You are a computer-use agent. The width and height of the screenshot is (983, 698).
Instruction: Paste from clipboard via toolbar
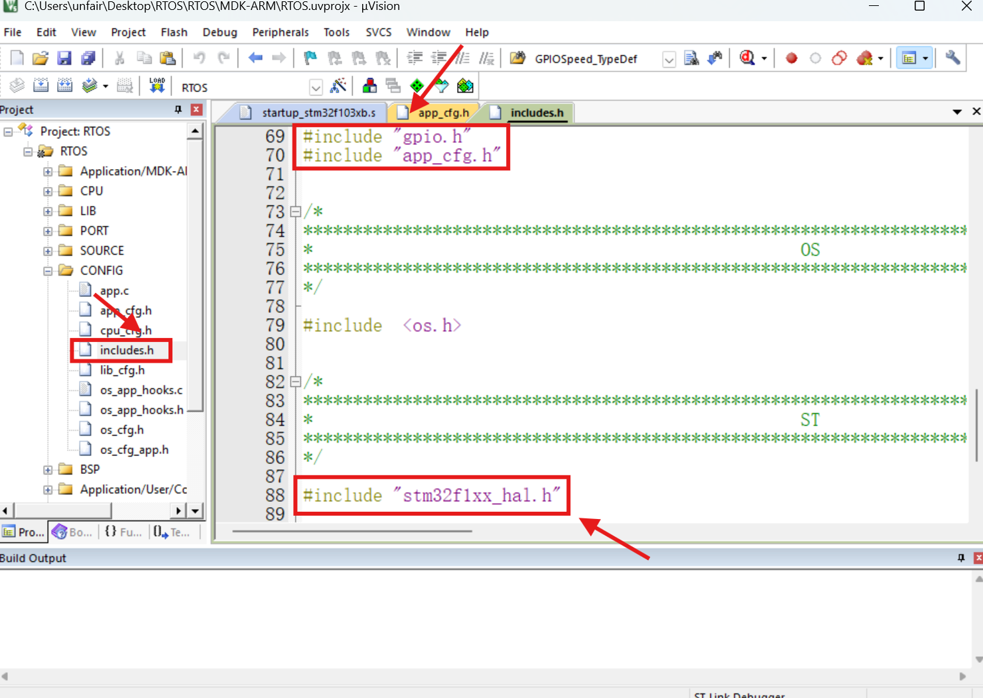point(168,58)
